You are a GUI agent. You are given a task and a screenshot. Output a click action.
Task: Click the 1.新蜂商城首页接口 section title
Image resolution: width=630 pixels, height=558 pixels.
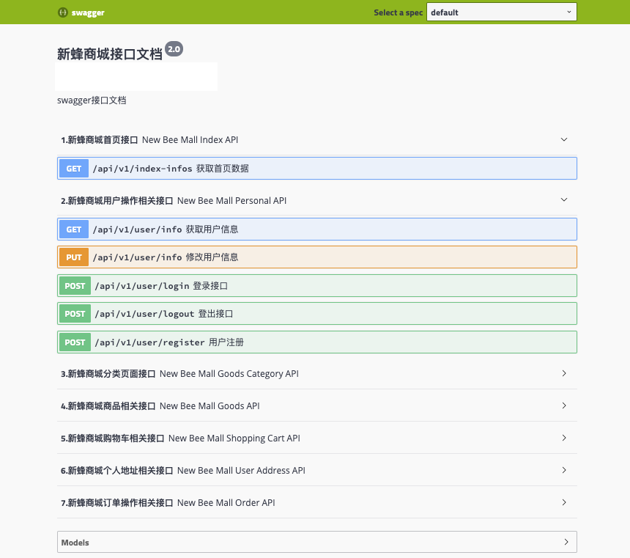(99, 140)
